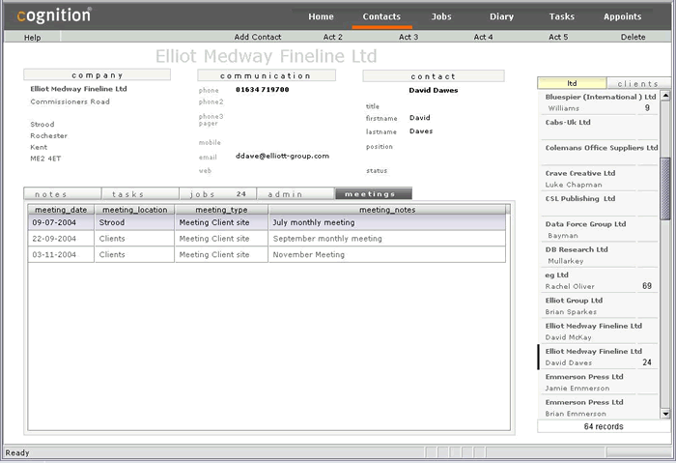Switch to the Tasks navigation tab

pos(561,16)
